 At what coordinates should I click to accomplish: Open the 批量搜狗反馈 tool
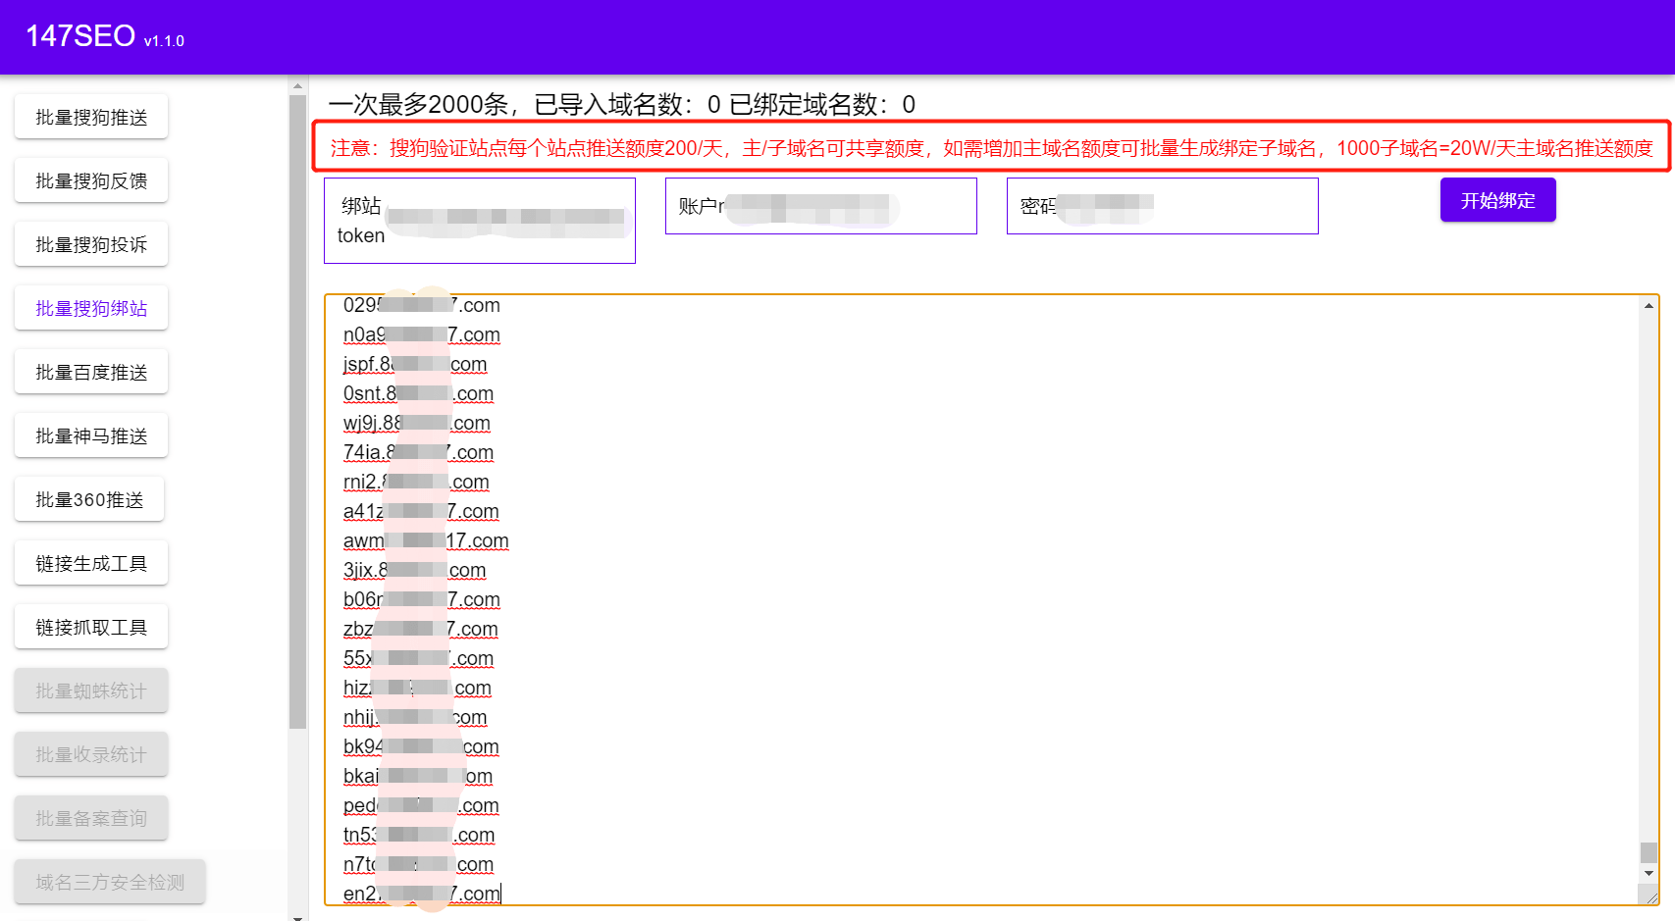click(90, 179)
